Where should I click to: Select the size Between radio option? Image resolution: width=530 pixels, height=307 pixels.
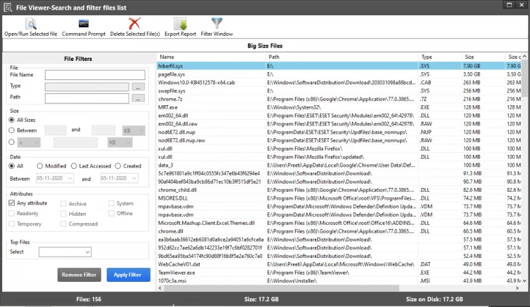point(12,130)
